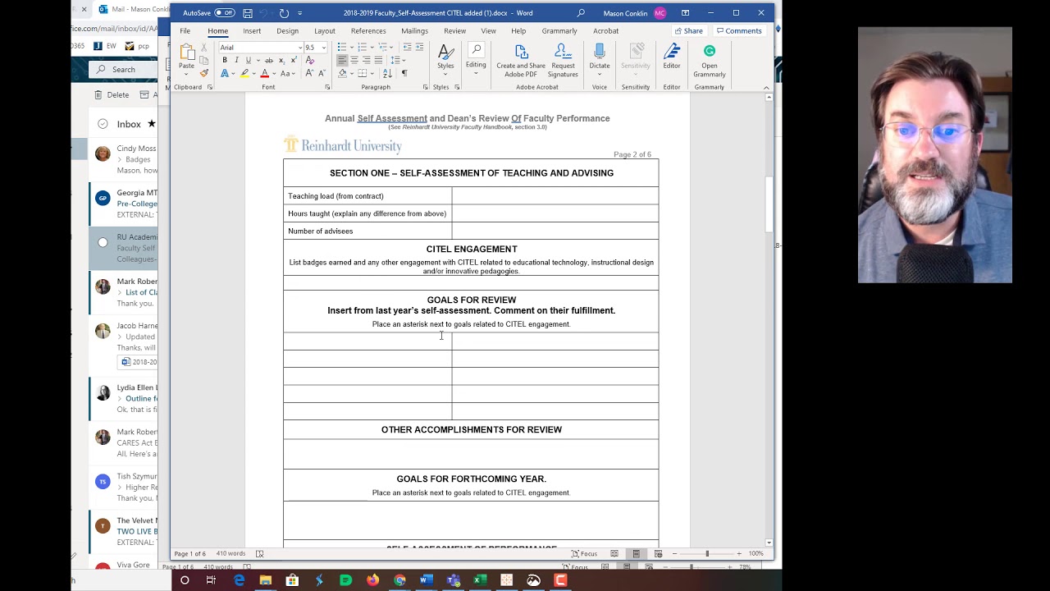Click the numbered list icon
Image resolution: width=1050 pixels, height=591 pixels.
coord(362,48)
